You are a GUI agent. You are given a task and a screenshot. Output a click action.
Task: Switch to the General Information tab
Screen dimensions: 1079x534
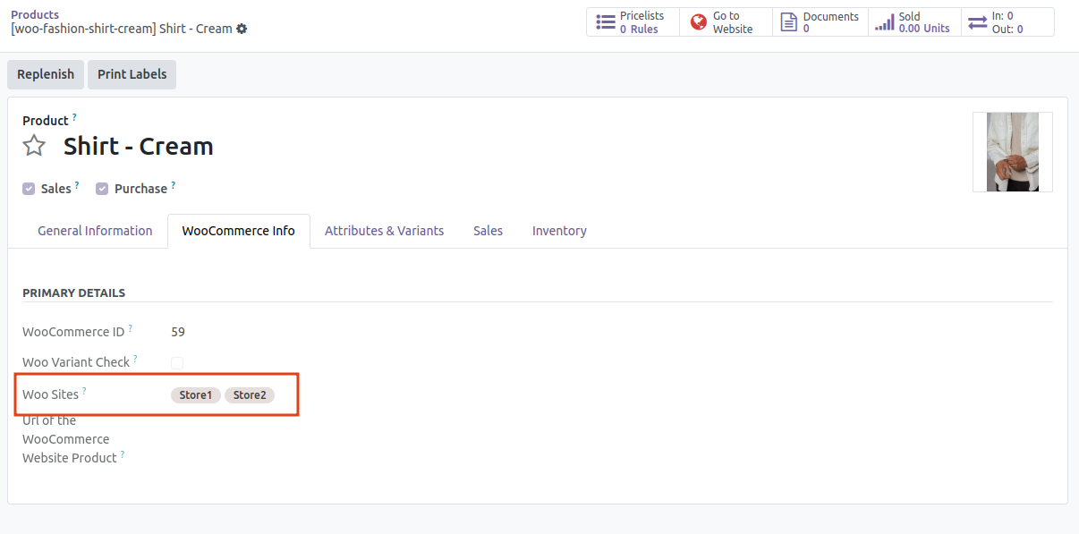tap(95, 231)
